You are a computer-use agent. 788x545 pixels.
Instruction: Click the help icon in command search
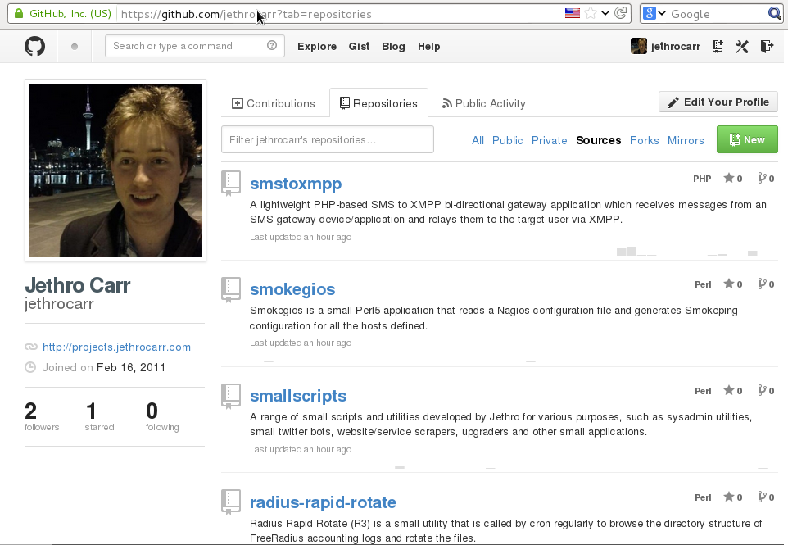coord(272,46)
